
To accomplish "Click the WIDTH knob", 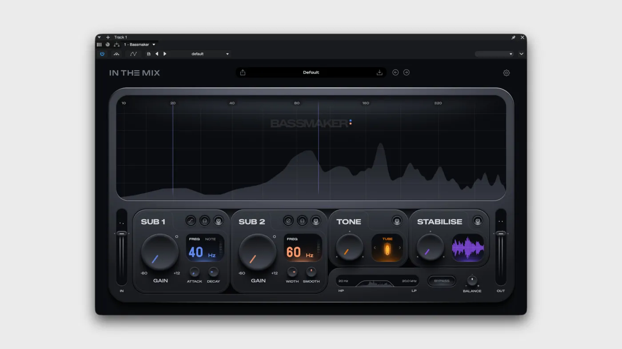I will pyautogui.click(x=292, y=272).
